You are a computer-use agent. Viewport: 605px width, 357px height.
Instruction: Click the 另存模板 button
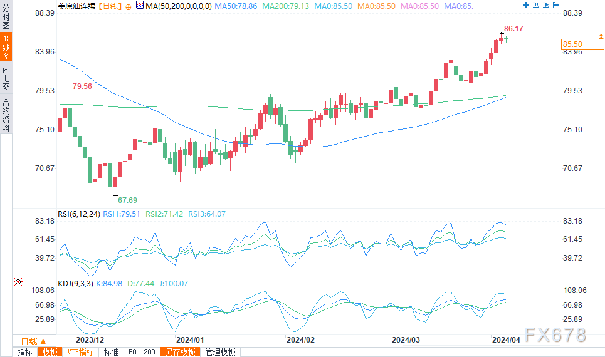tap(180, 352)
